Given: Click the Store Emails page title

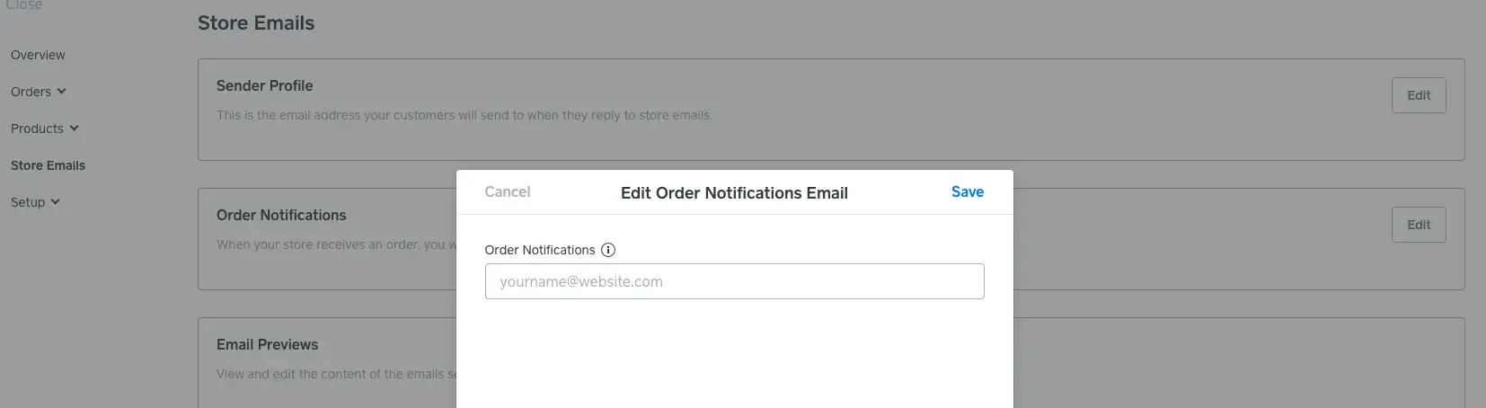Looking at the screenshot, I should pos(256,23).
